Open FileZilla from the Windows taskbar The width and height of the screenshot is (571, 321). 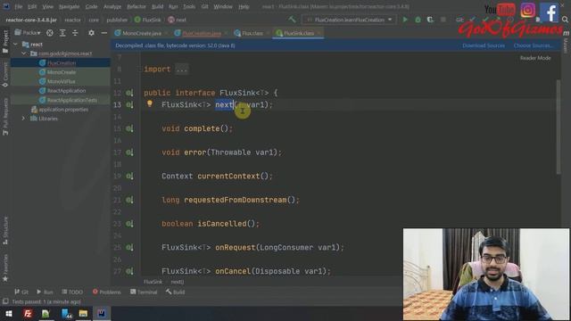[x=28, y=313]
